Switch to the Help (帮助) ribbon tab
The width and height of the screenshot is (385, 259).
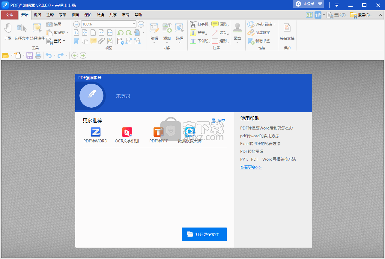(x=138, y=15)
